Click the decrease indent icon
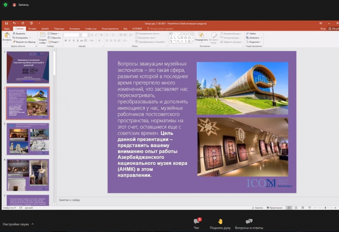Image resolution: width=339 pixels, height=232 pixels. (121, 35)
